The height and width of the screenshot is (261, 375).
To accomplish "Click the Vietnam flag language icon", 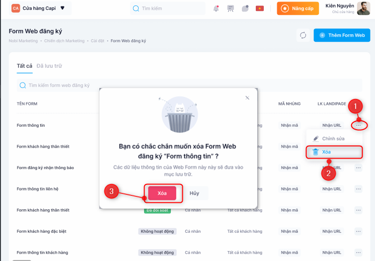I will coord(259,8).
